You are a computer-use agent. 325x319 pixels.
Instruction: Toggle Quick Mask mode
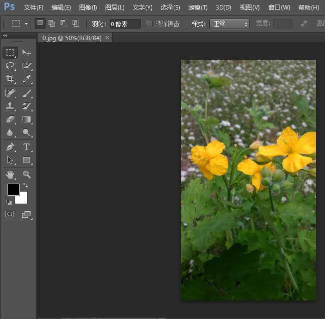pyautogui.click(x=10, y=214)
